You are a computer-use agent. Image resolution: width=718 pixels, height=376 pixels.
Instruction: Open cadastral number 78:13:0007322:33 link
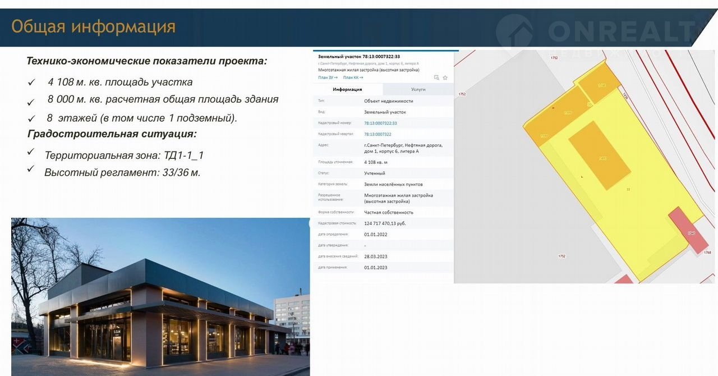380,123
